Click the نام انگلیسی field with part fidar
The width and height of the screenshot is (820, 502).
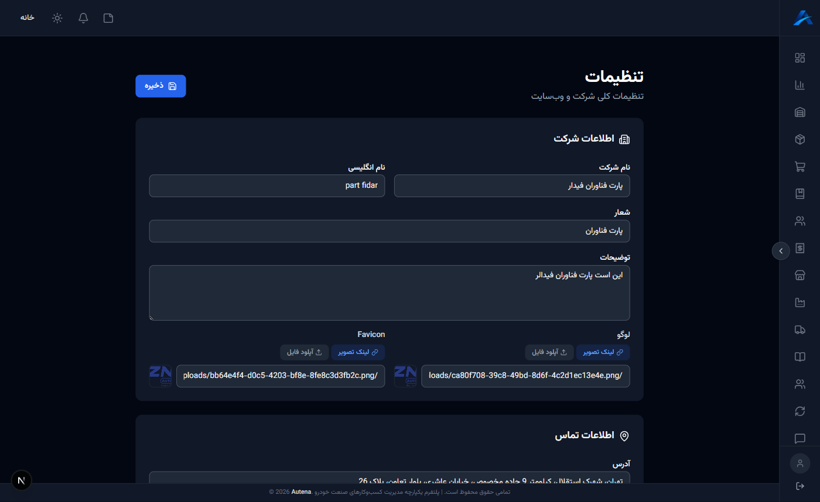coord(267,186)
